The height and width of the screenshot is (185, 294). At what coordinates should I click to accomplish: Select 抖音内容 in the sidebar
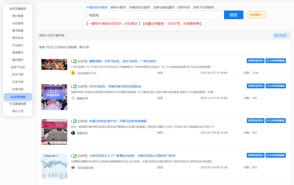(18, 89)
